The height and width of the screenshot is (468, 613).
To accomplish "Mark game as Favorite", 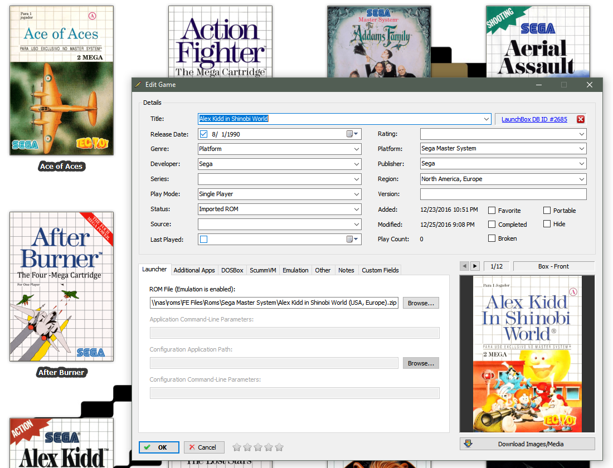I will (492, 211).
